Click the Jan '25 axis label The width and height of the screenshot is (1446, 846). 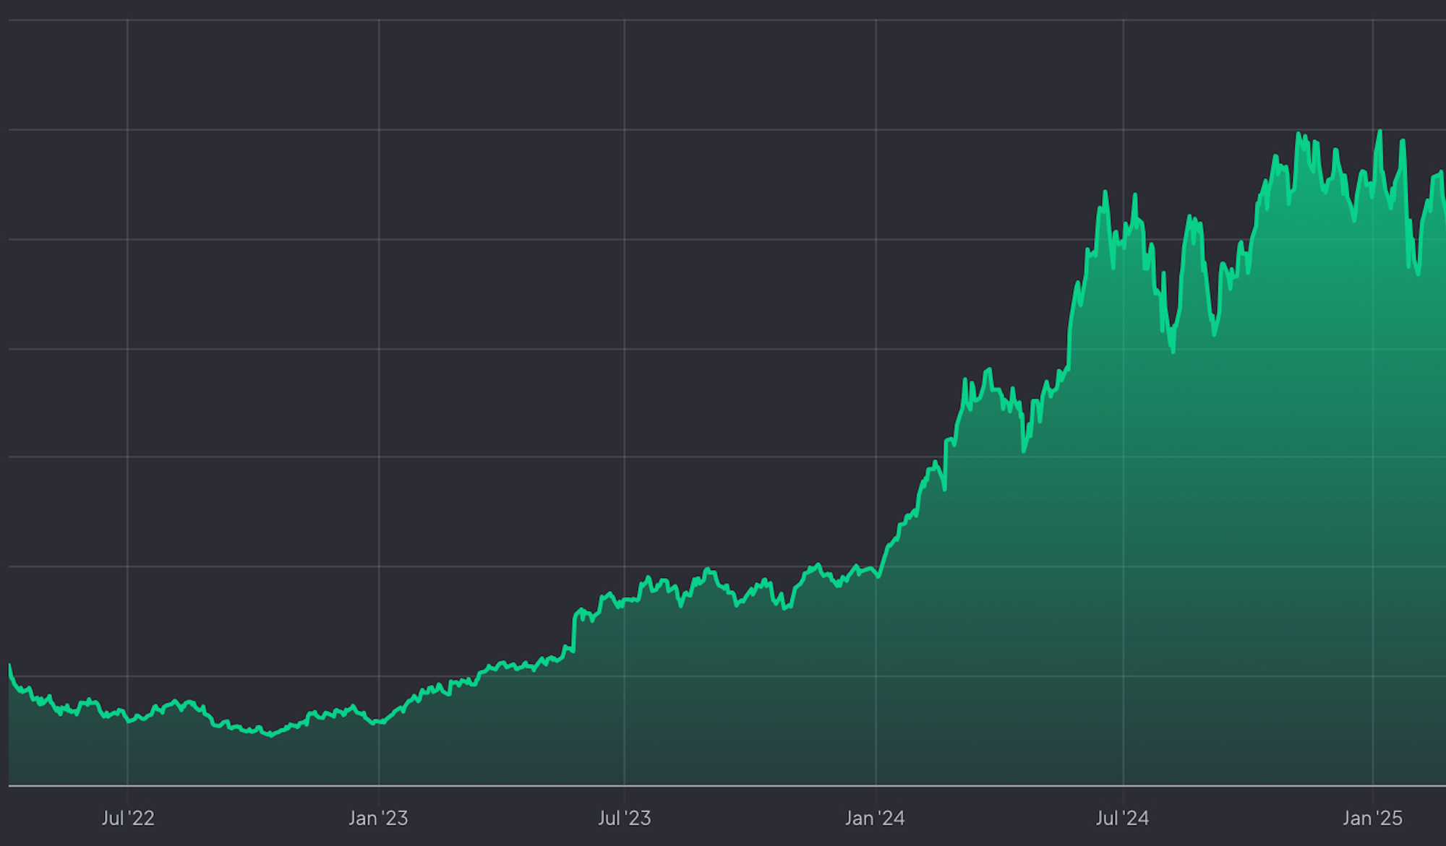point(1372,818)
